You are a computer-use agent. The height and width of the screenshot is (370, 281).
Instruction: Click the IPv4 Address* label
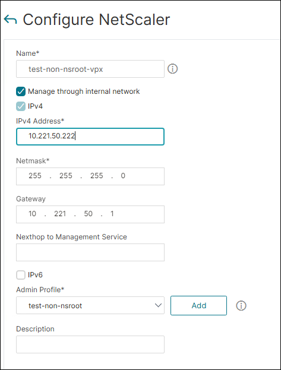[x=40, y=121]
